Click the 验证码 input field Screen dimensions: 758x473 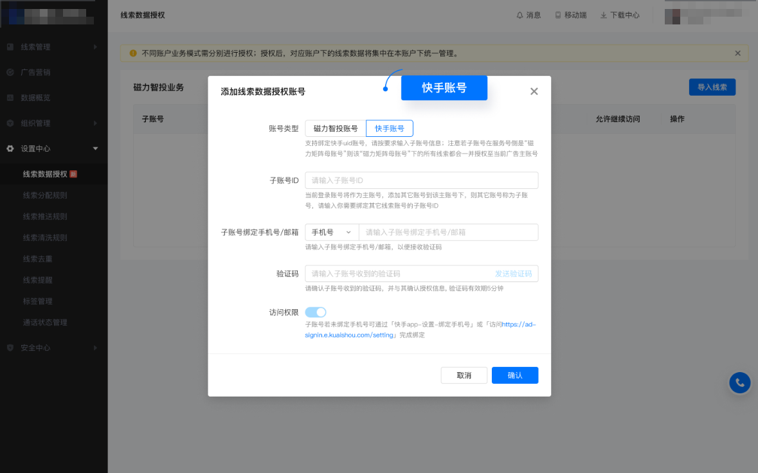tap(422, 274)
